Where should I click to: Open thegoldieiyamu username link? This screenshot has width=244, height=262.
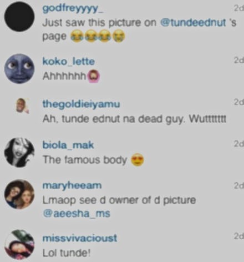click(x=81, y=104)
